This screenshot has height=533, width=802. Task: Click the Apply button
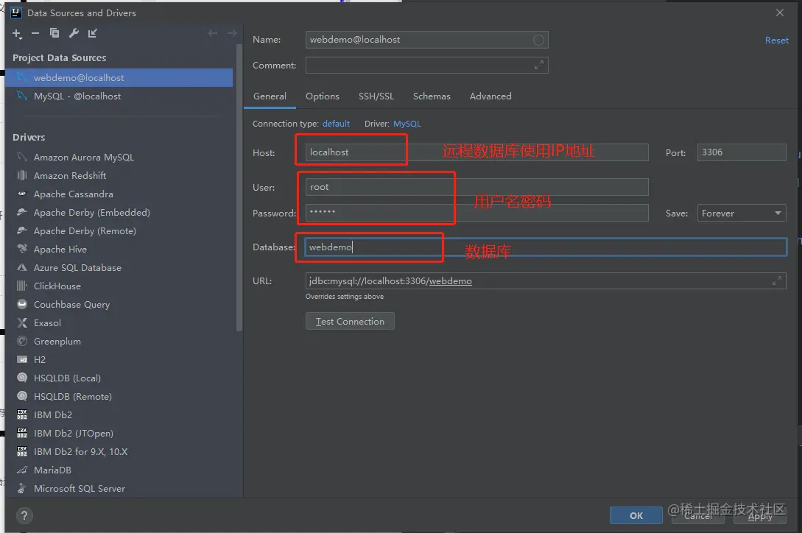point(759,515)
